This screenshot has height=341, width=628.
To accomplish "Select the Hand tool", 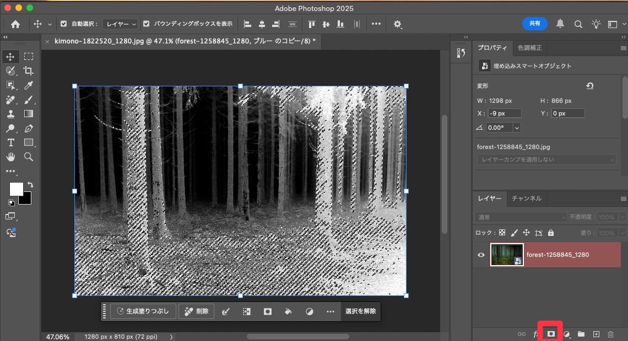I will [x=10, y=157].
